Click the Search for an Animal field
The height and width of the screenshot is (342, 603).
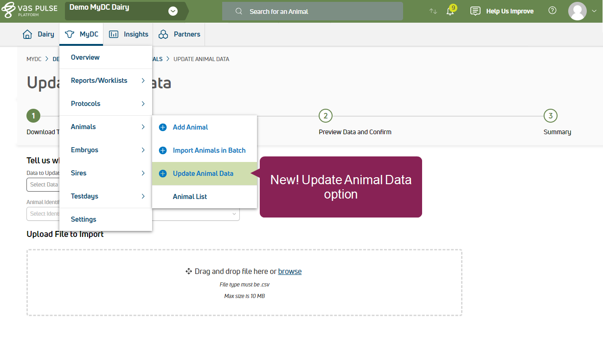(x=312, y=12)
